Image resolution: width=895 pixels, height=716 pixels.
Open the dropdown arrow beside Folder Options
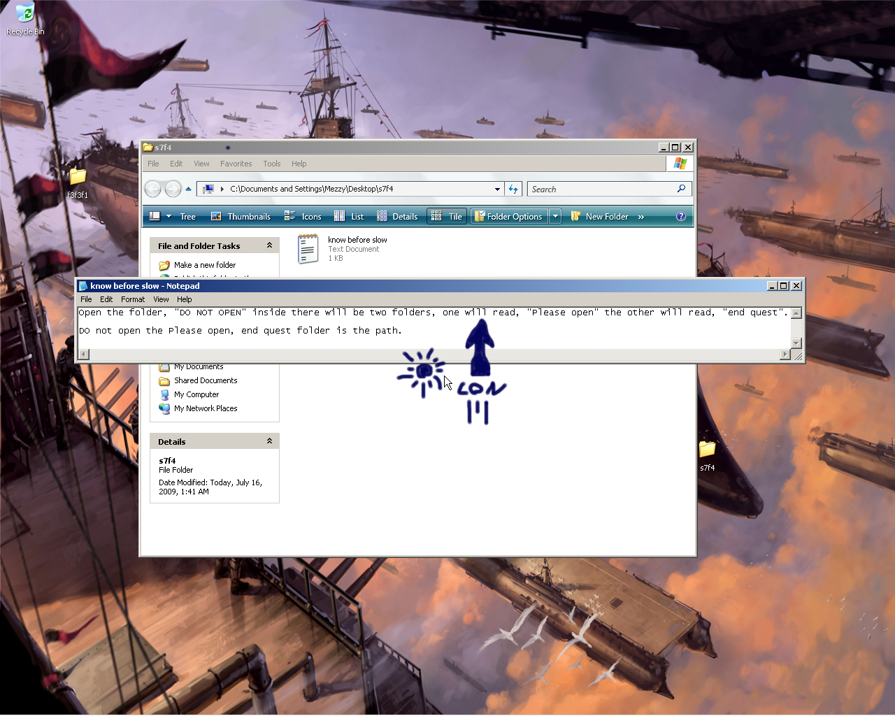(x=555, y=217)
